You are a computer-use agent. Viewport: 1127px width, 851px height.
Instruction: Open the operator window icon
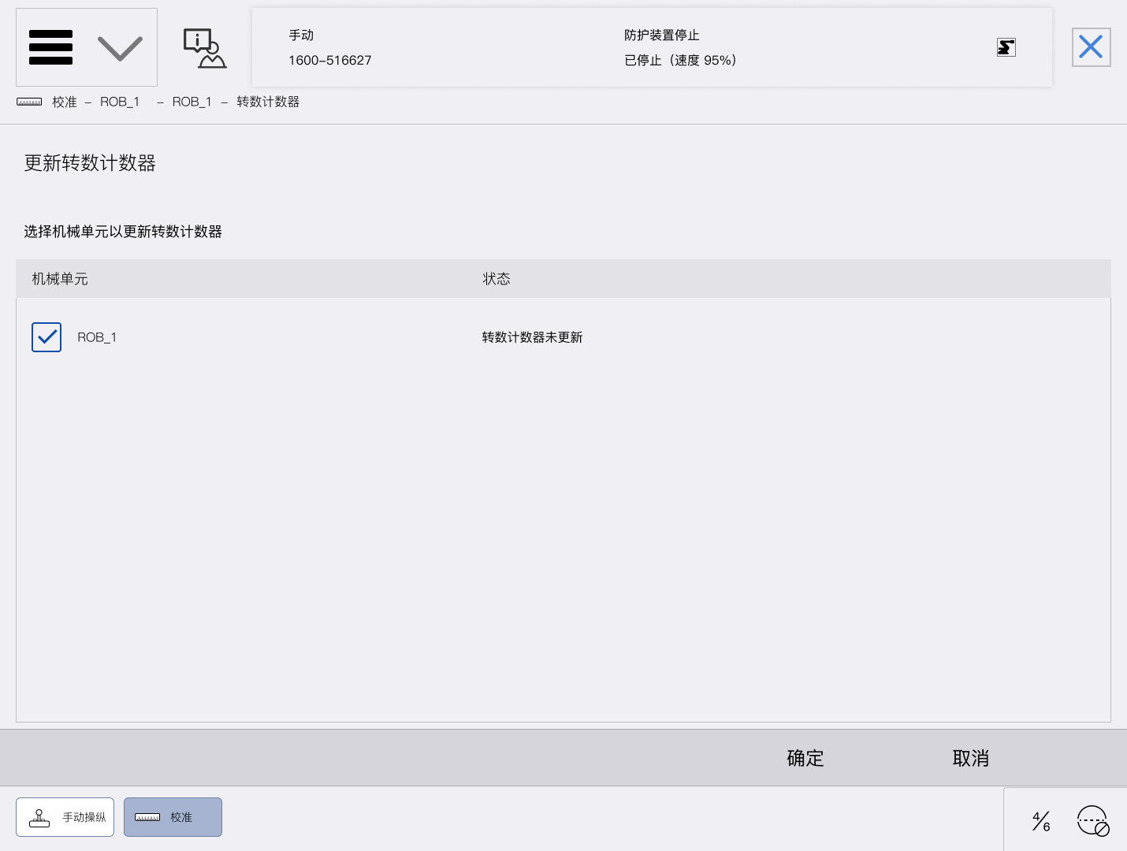tap(205, 48)
